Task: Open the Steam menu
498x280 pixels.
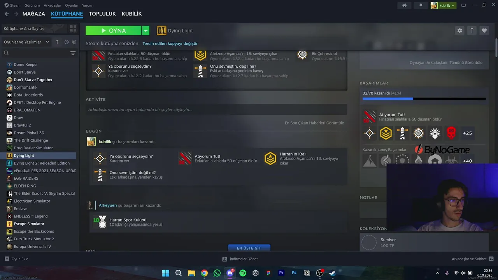Action: pos(15,5)
